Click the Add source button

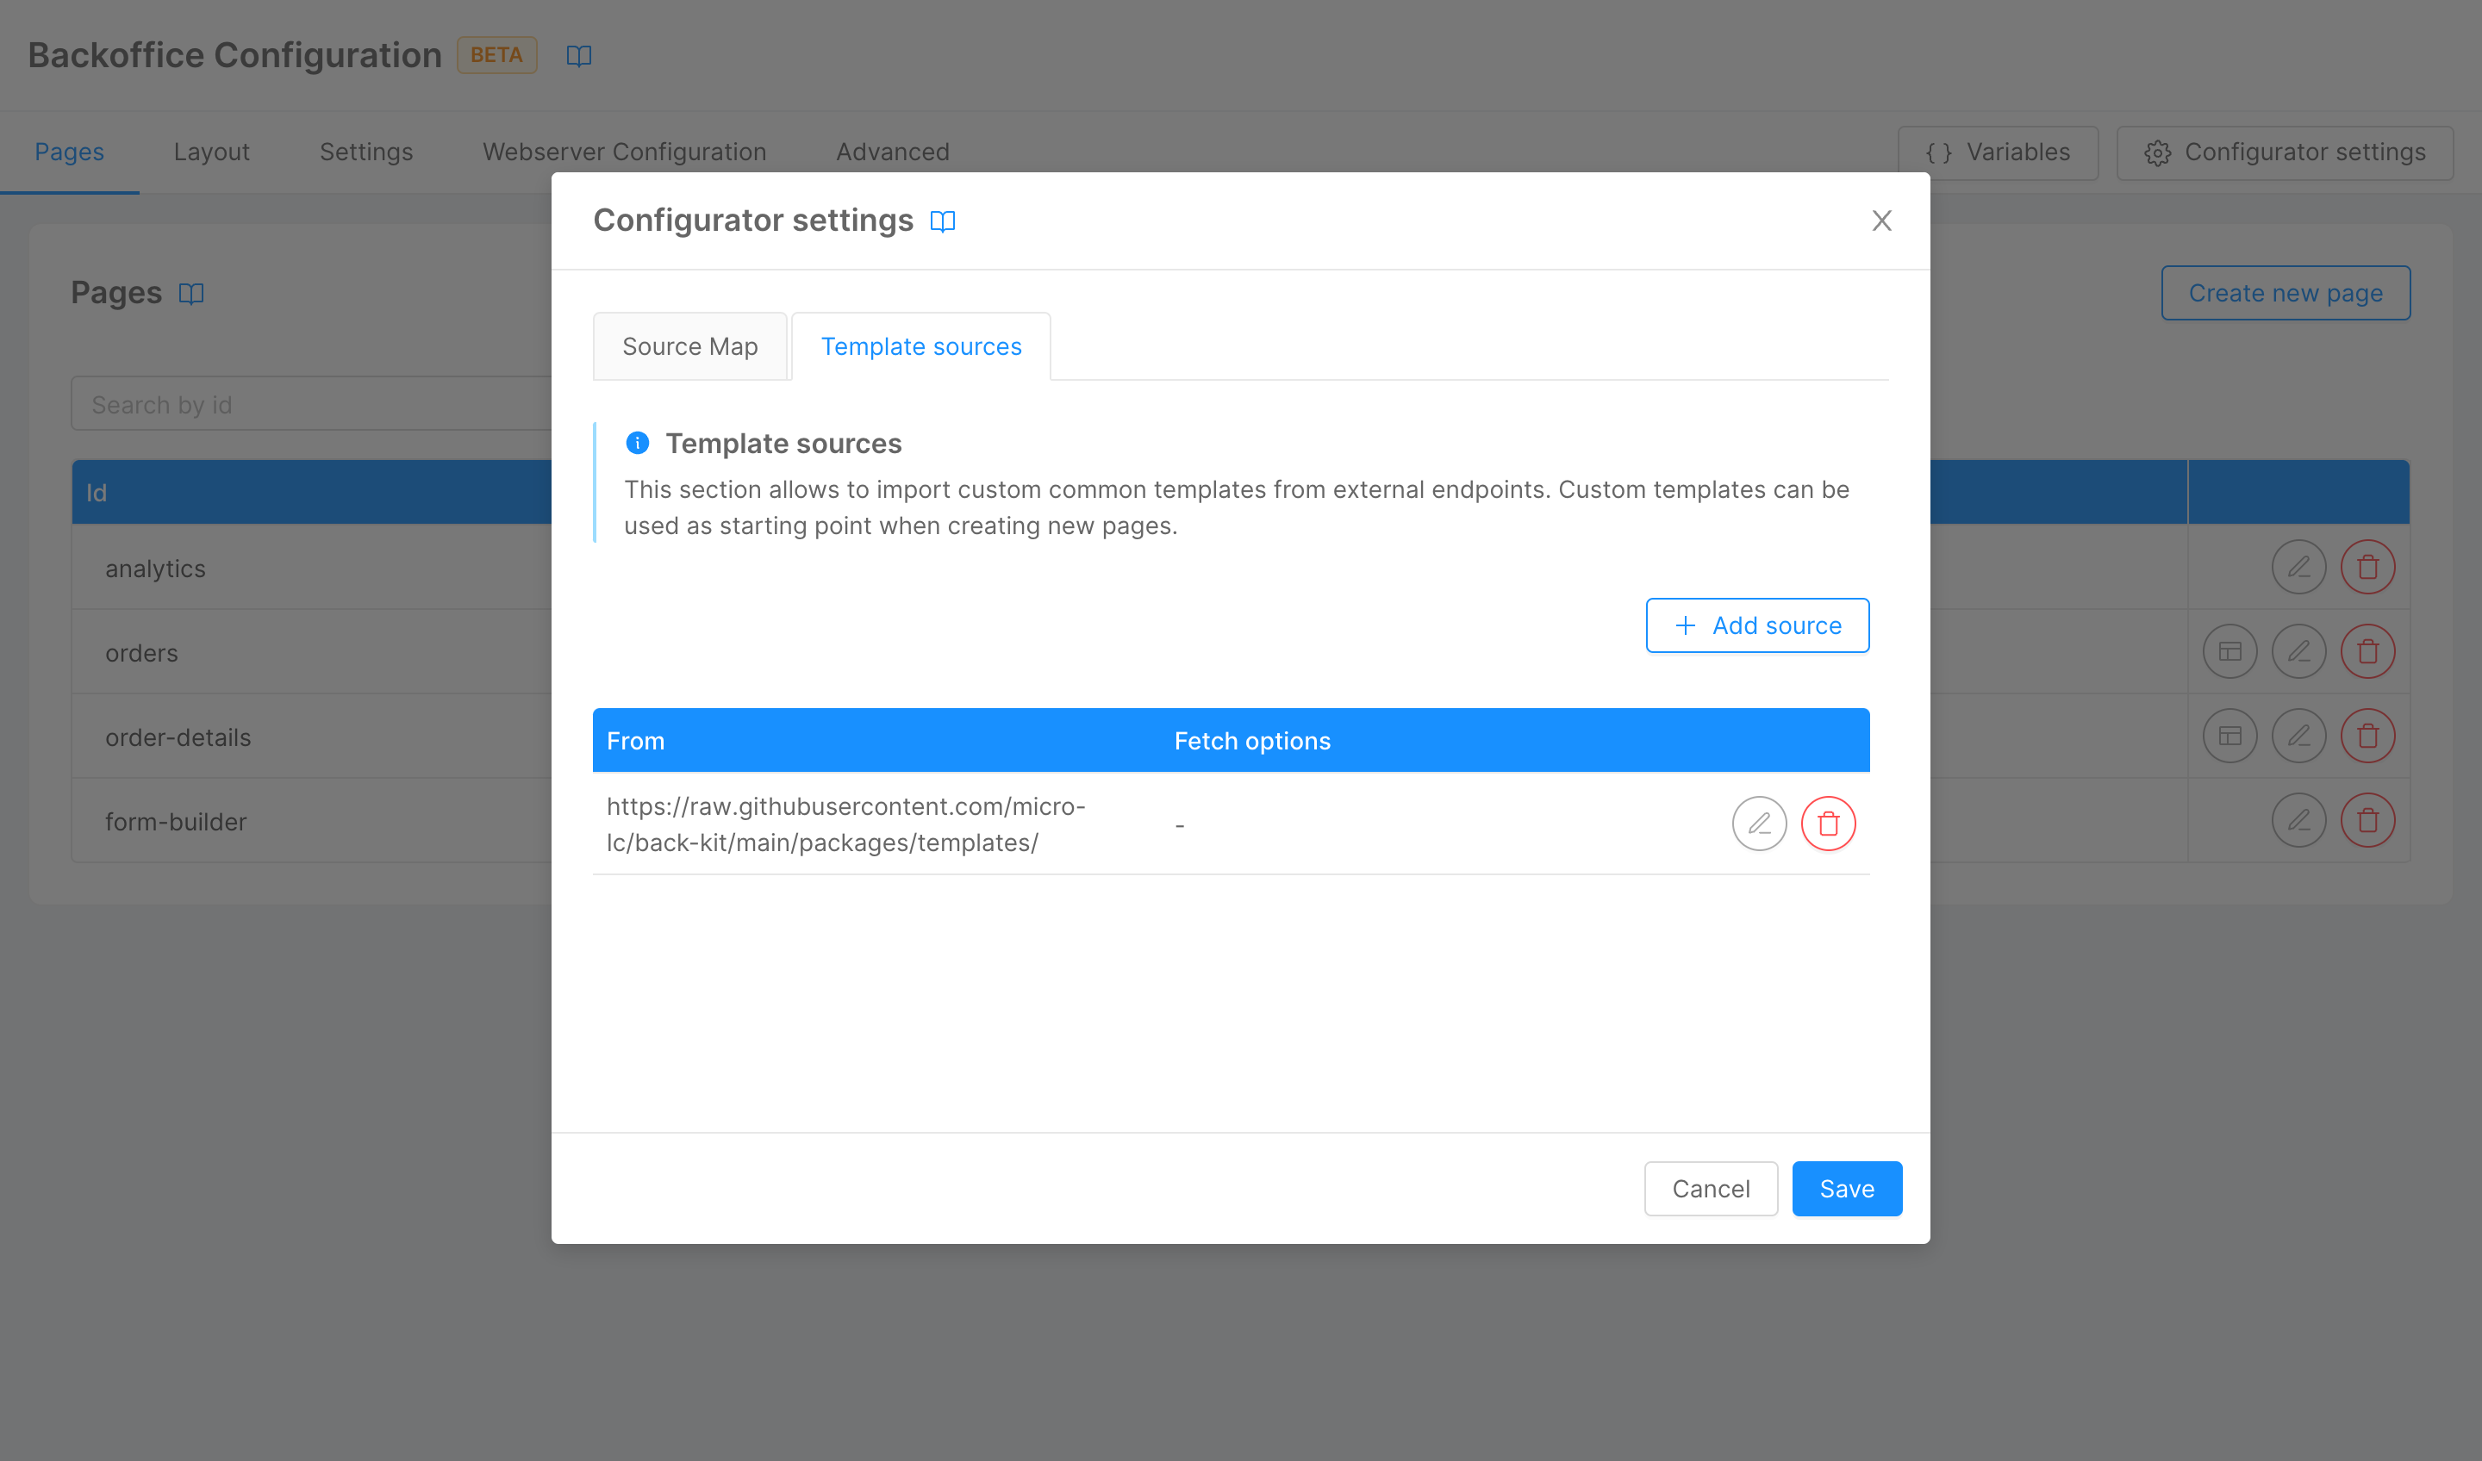point(1757,625)
